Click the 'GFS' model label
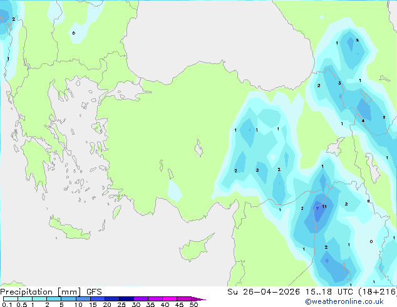 pos(94,292)
